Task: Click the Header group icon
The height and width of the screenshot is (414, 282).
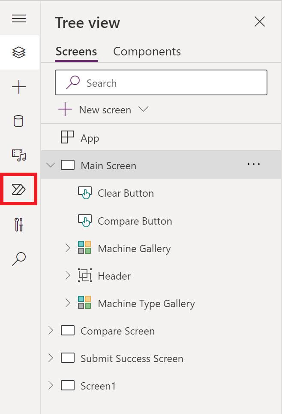Action: 85,275
